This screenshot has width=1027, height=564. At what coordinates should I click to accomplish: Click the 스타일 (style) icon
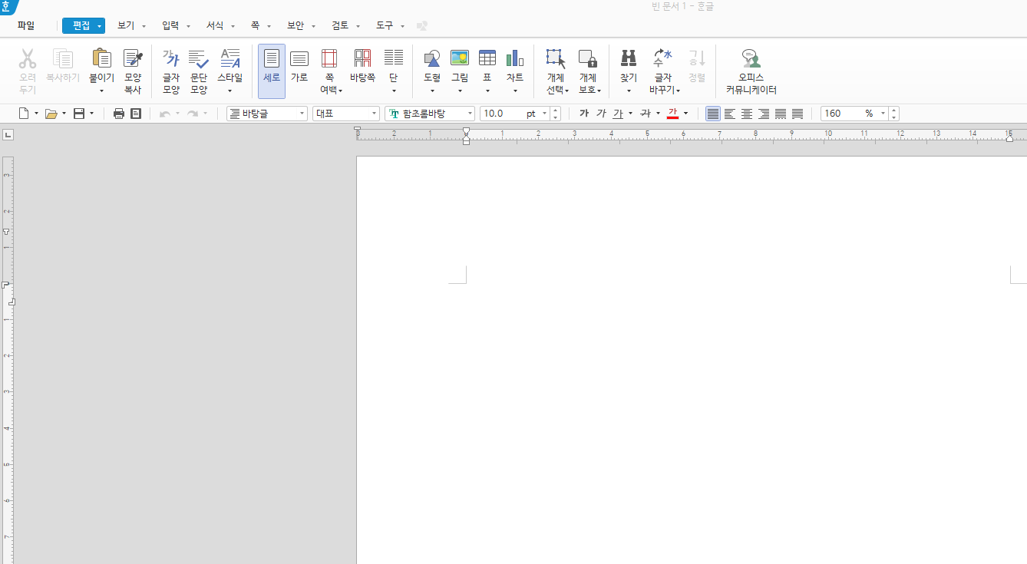(230, 59)
